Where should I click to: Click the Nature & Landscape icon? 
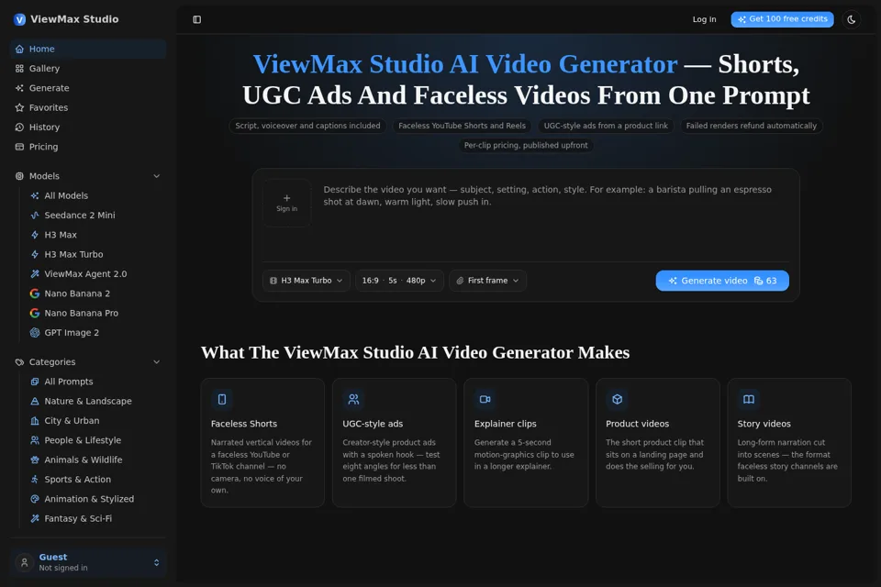coord(35,401)
